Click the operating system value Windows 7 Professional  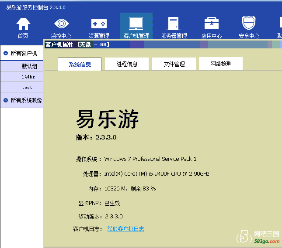[x=150, y=159]
